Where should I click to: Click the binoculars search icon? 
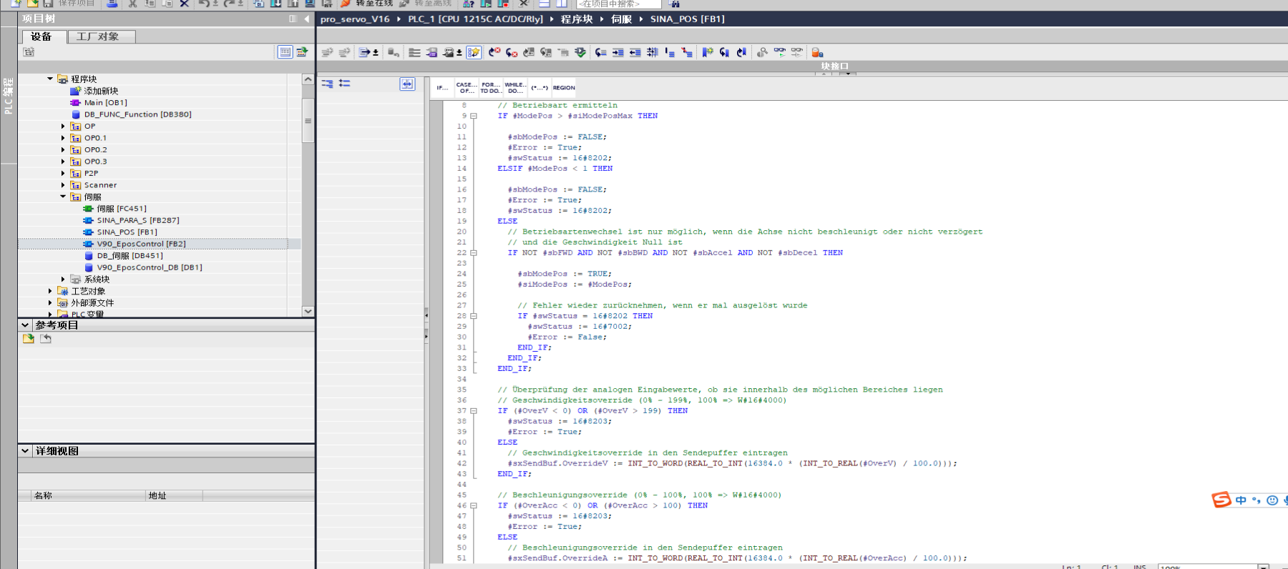coord(674,4)
